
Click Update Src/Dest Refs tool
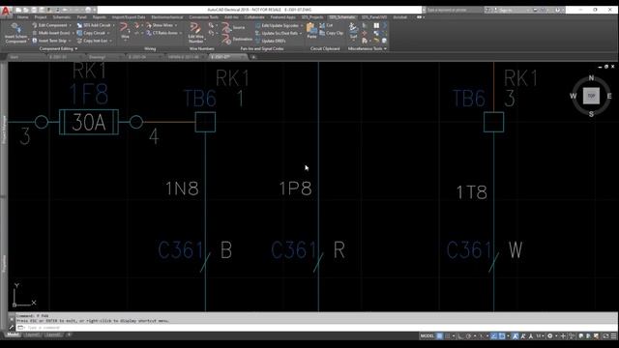tap(277, 33)
